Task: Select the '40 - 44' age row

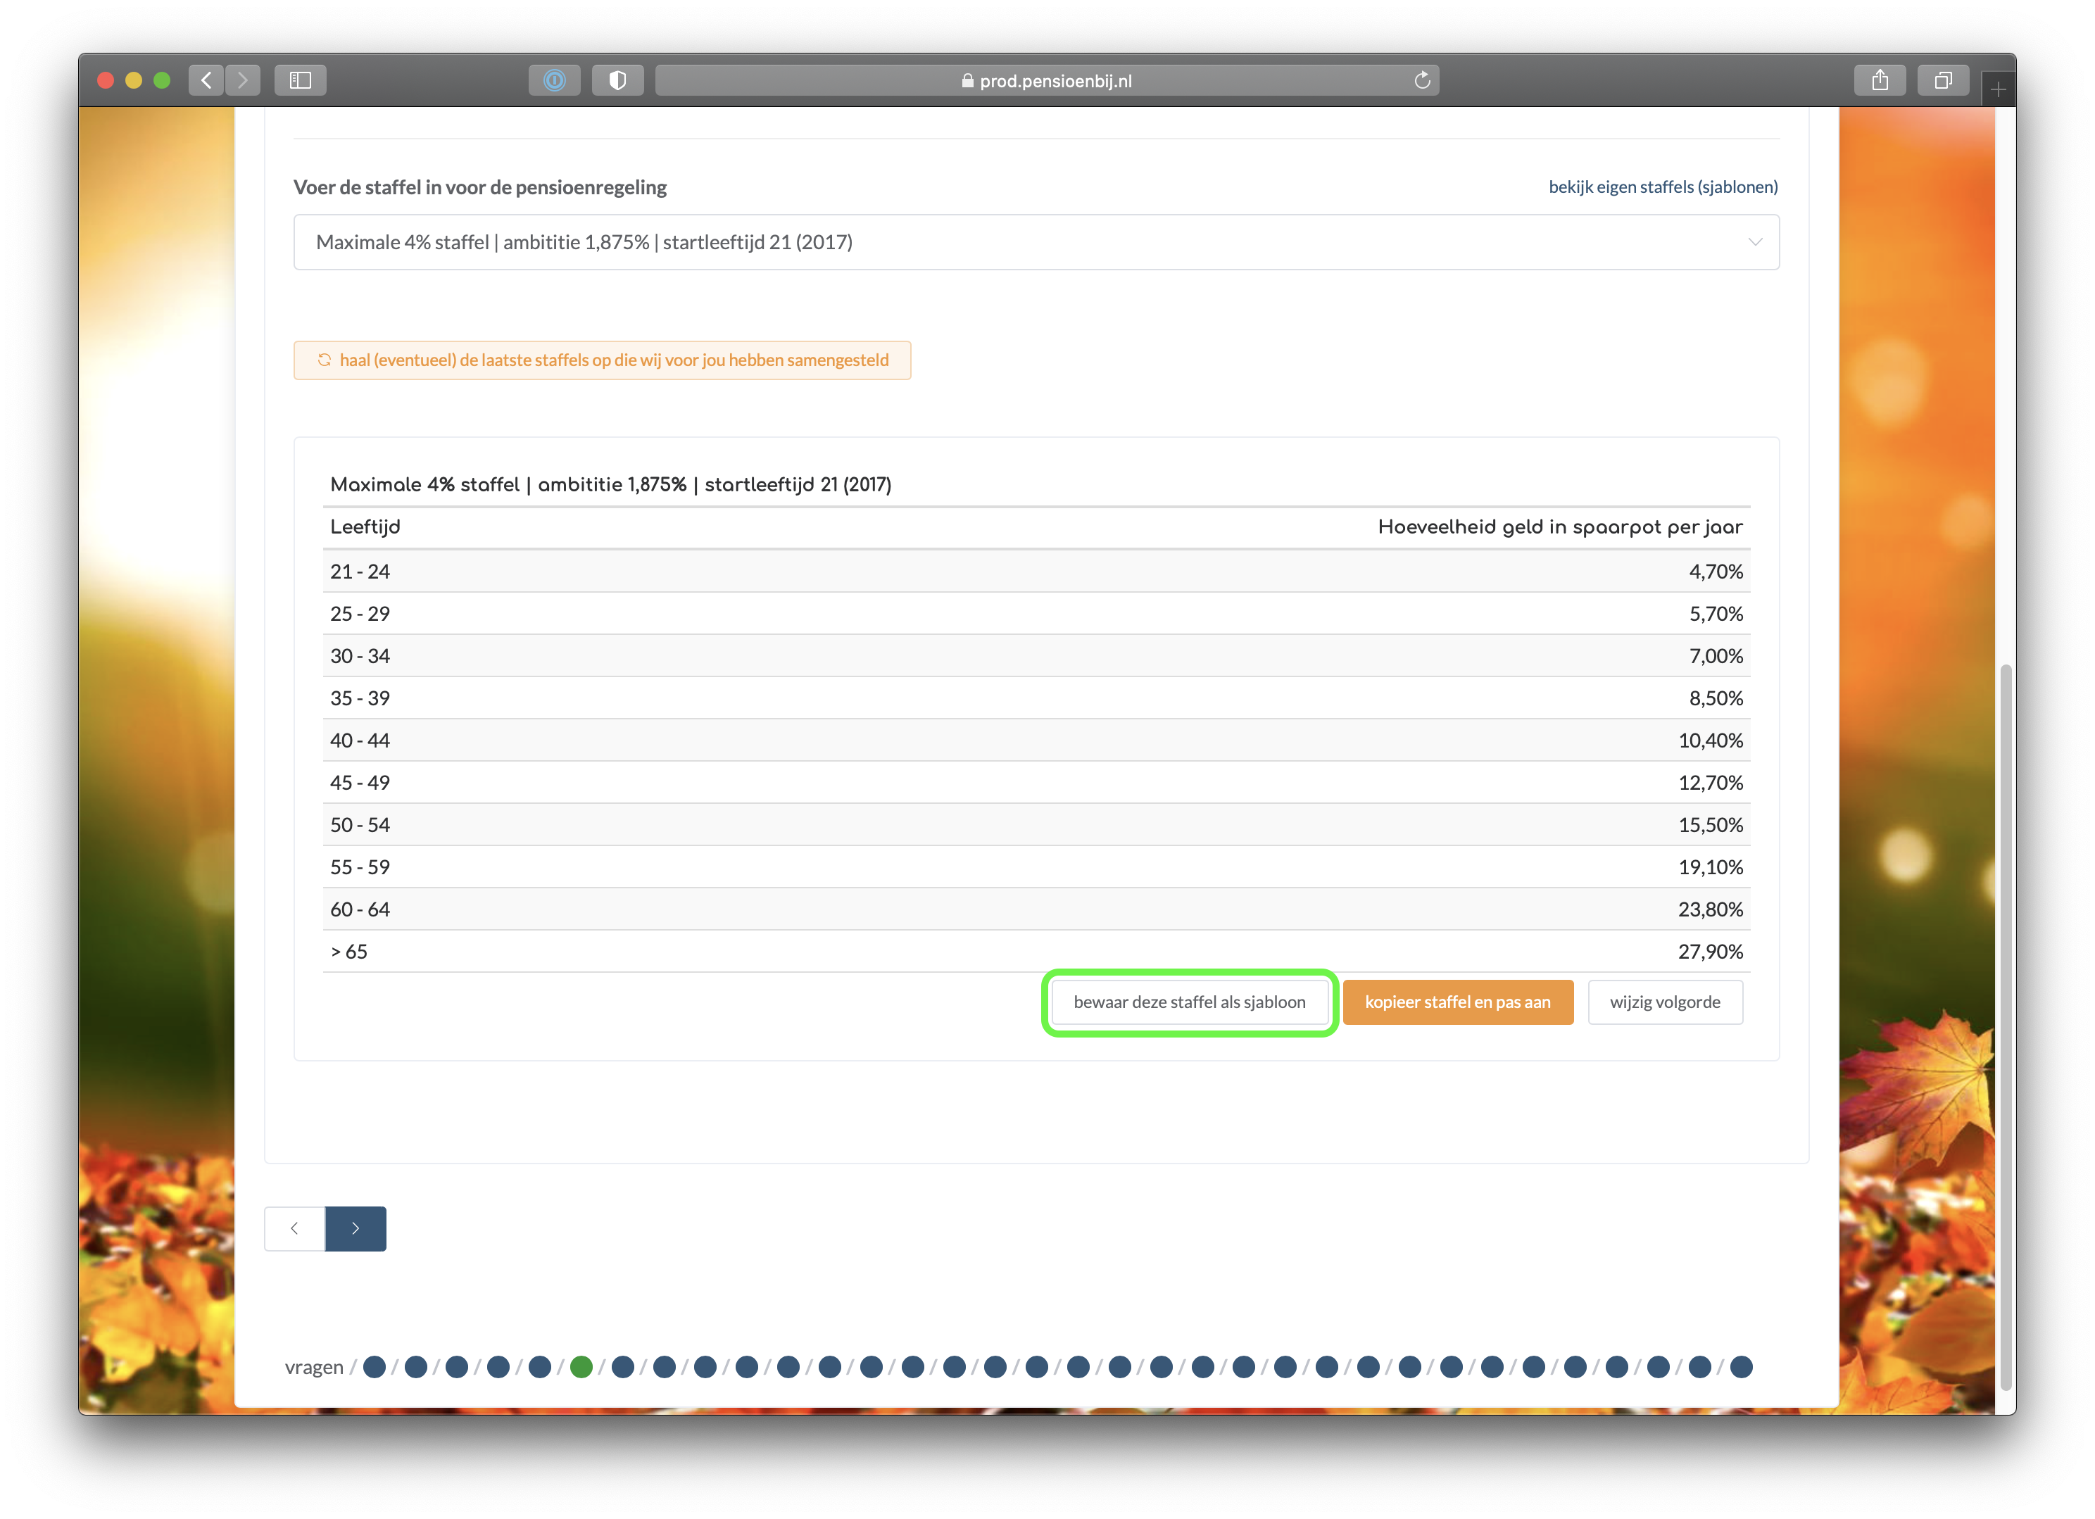Action: pyautogui.click(x=1036, y=740)
